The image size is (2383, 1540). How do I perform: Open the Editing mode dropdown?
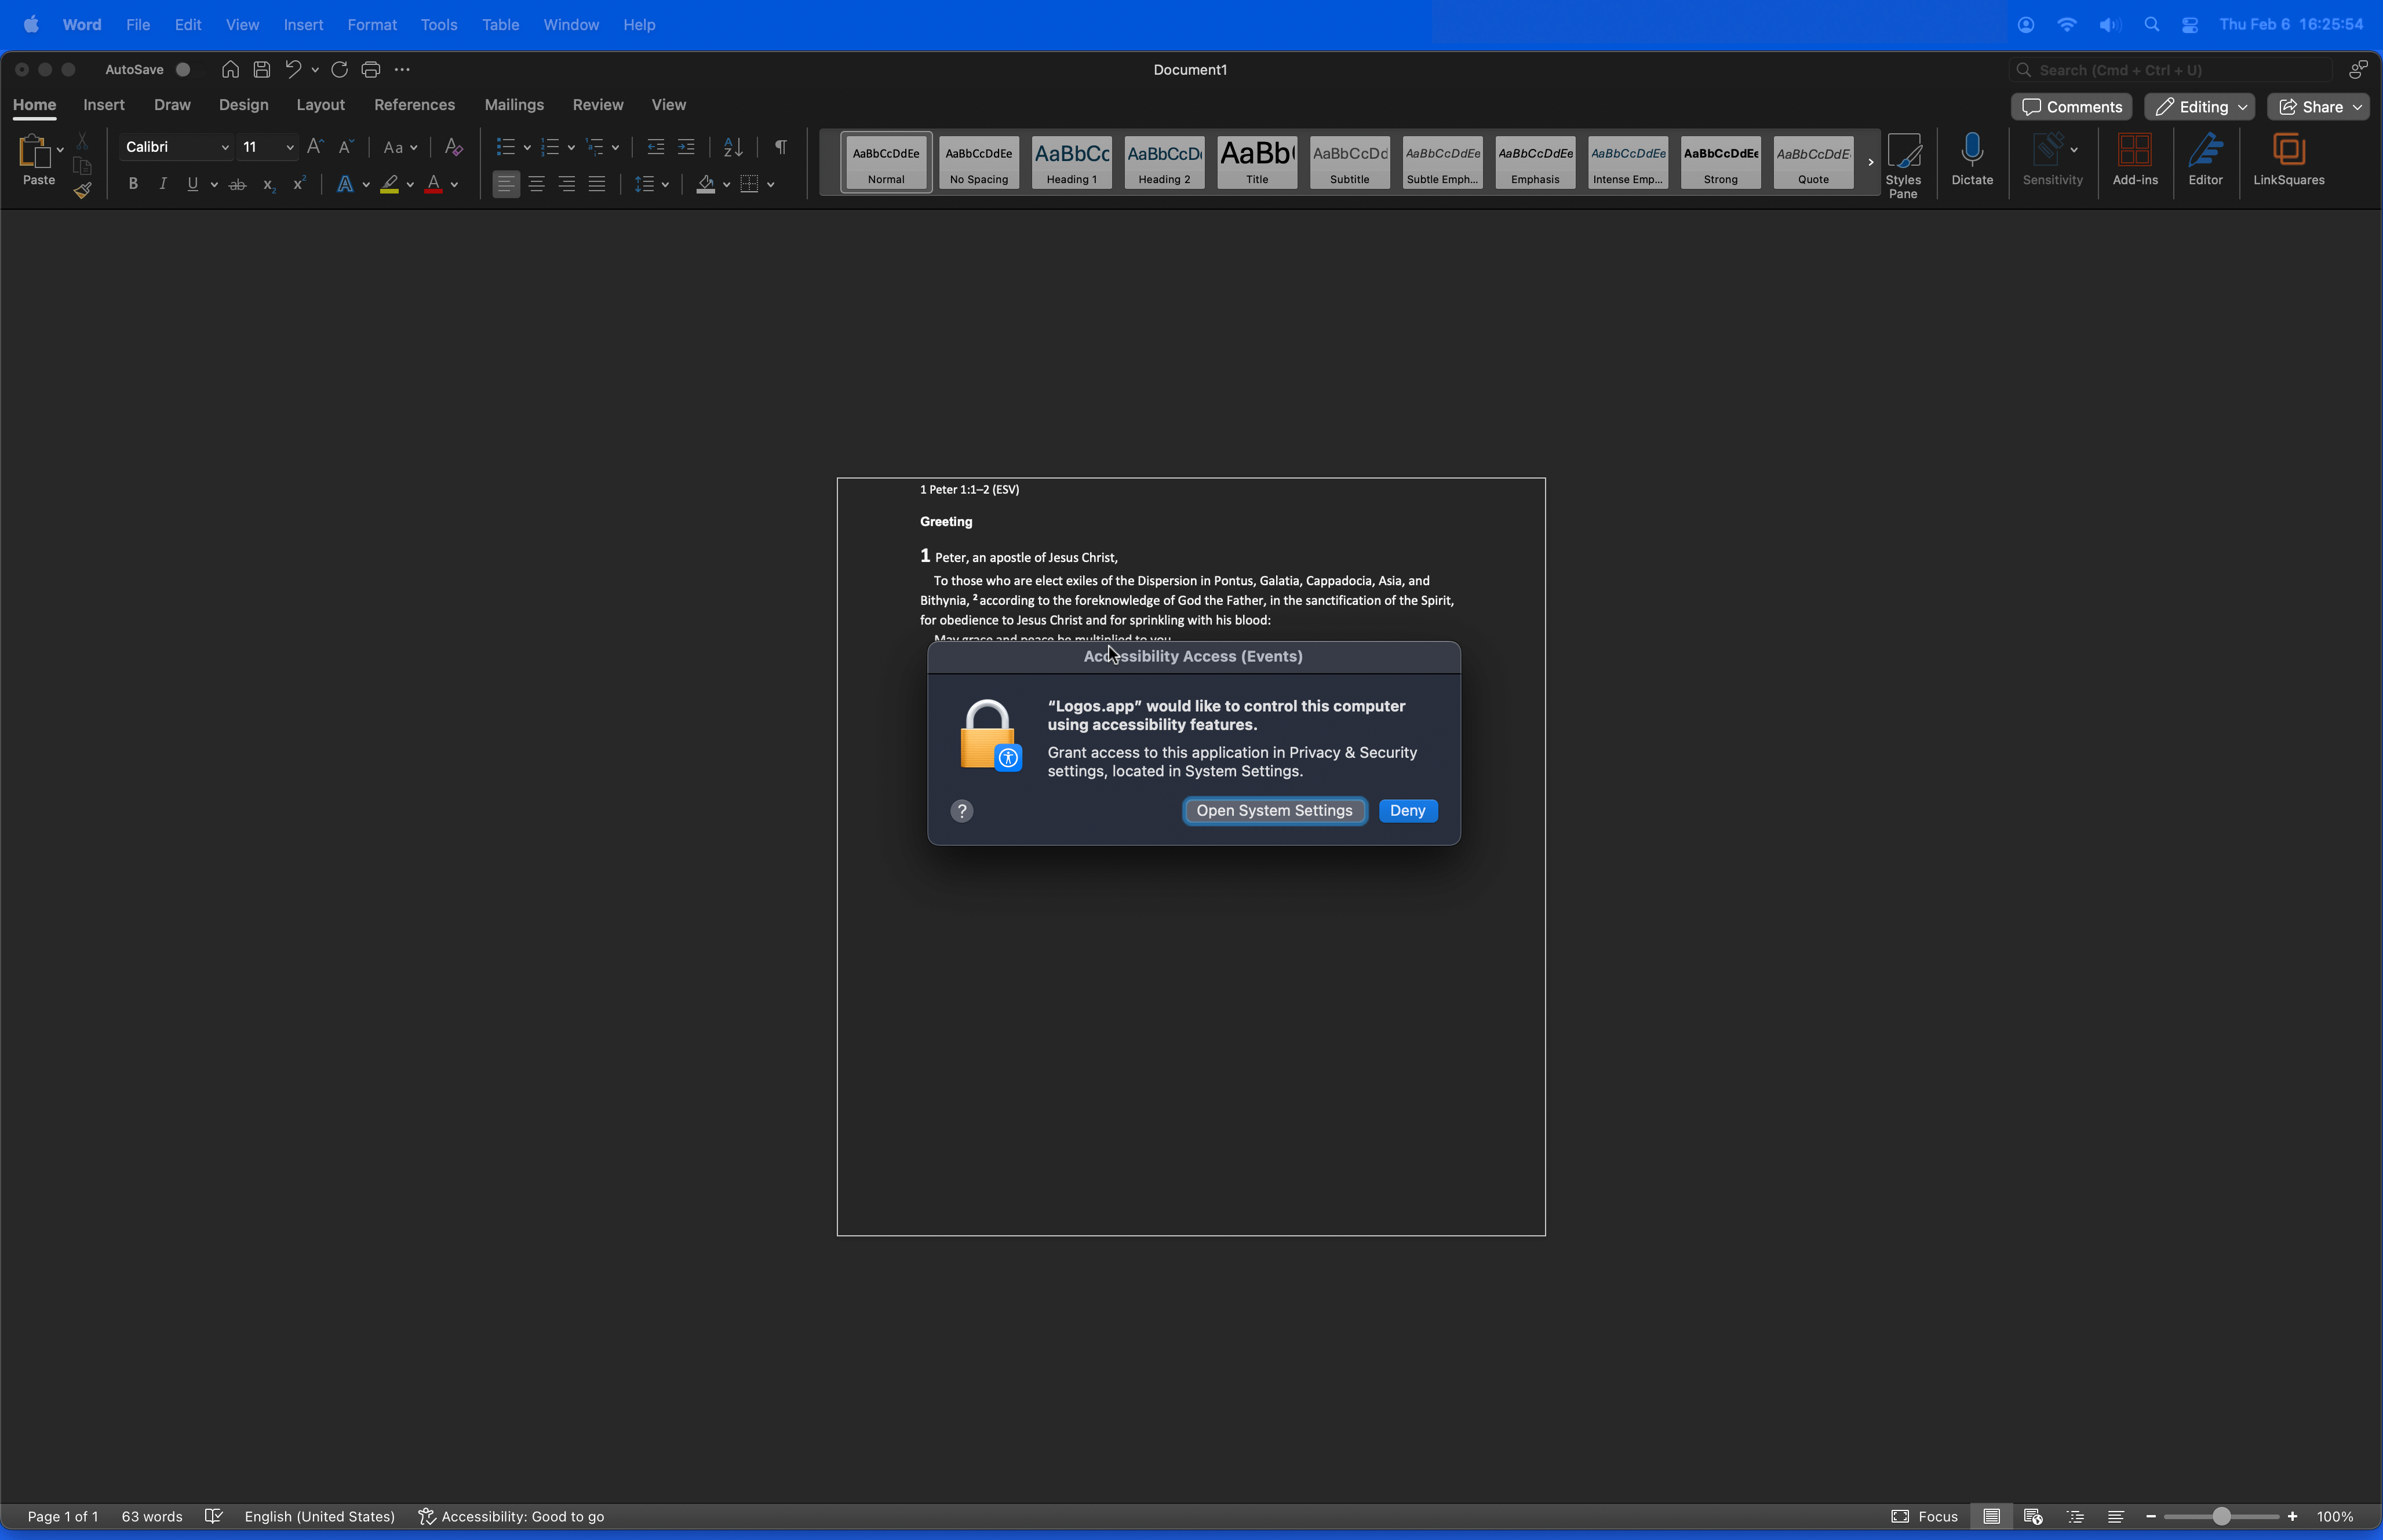tap(2200, 107)
